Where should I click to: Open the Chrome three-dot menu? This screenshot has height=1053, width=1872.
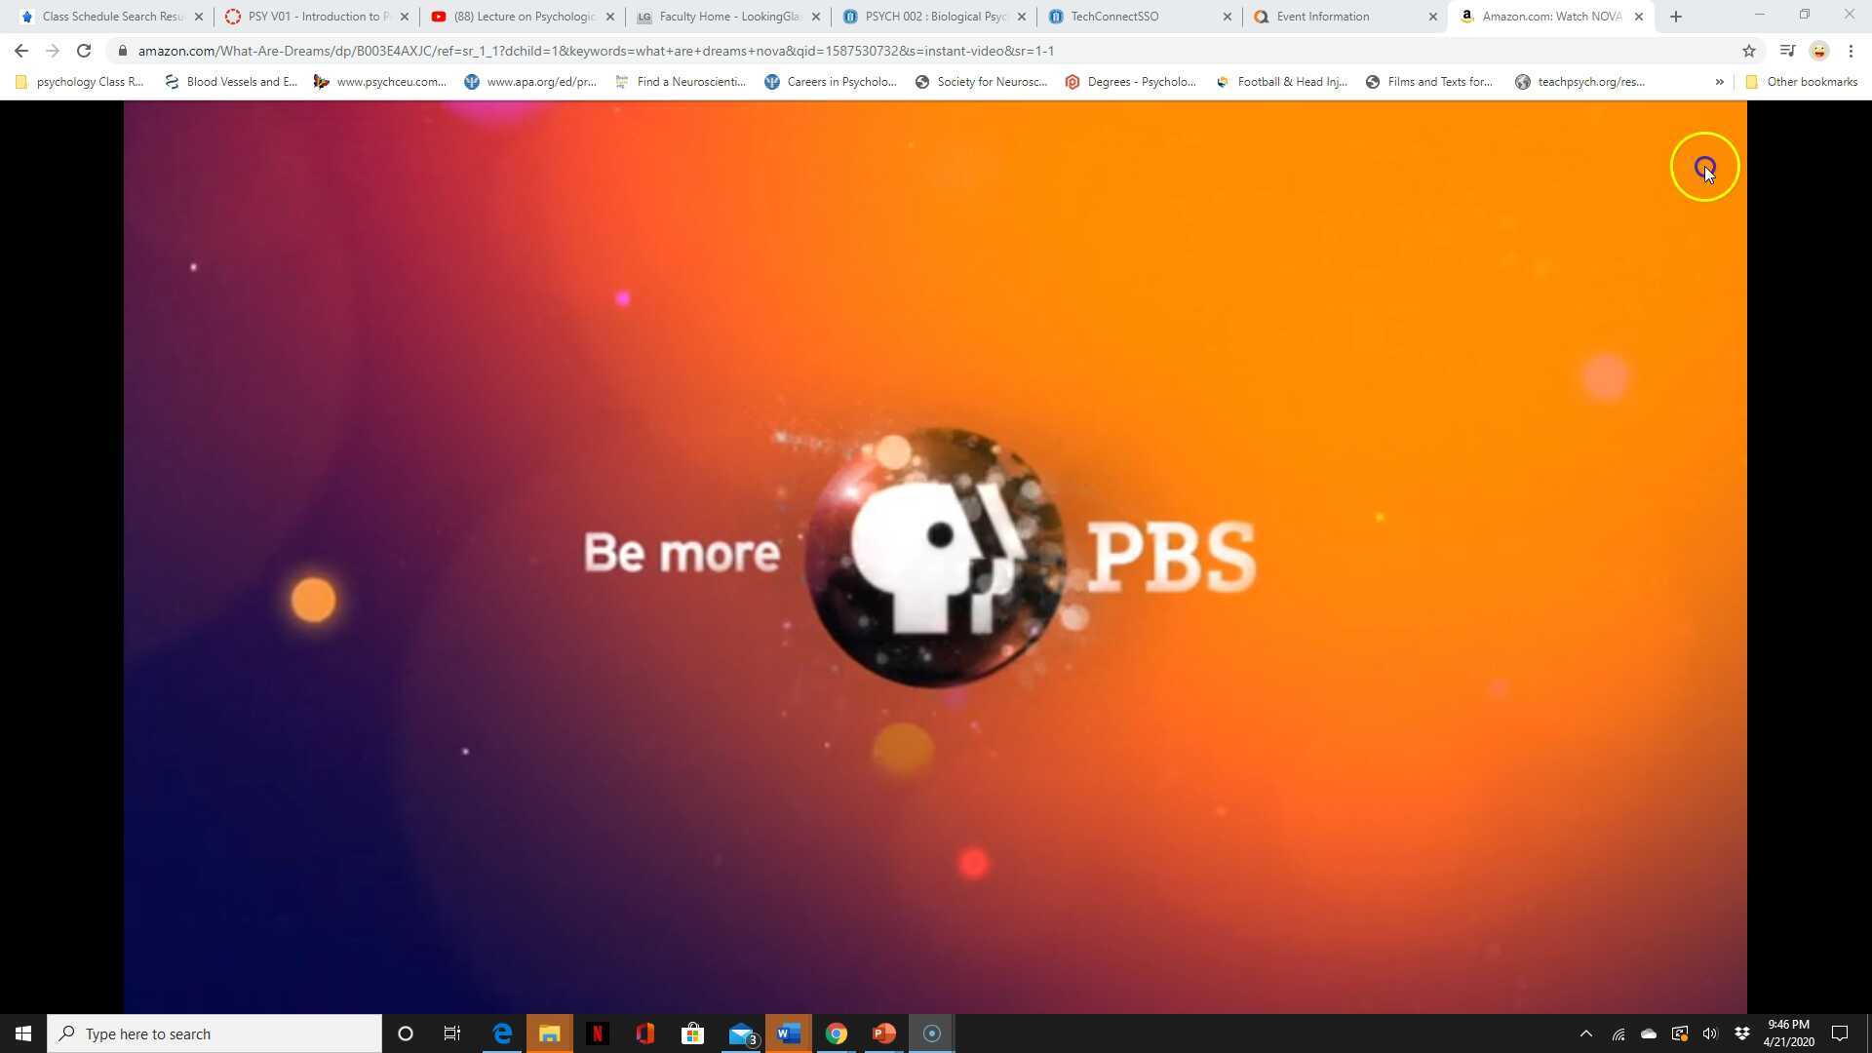click(x=1851, y=51)
